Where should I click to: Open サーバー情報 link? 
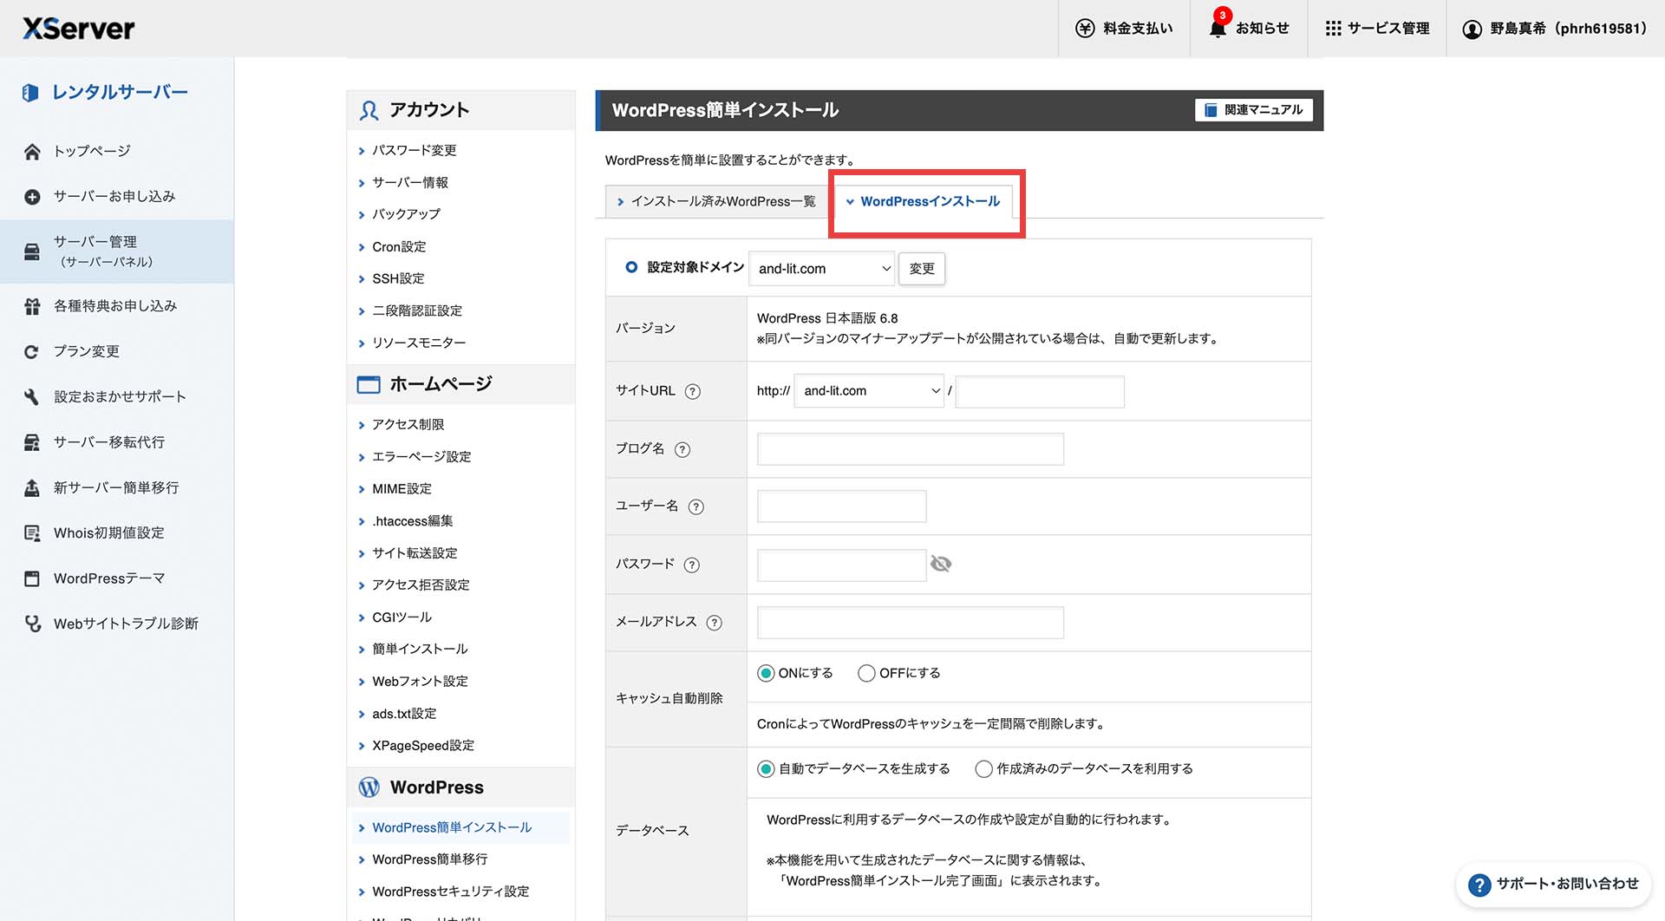[x=410, y=182]
